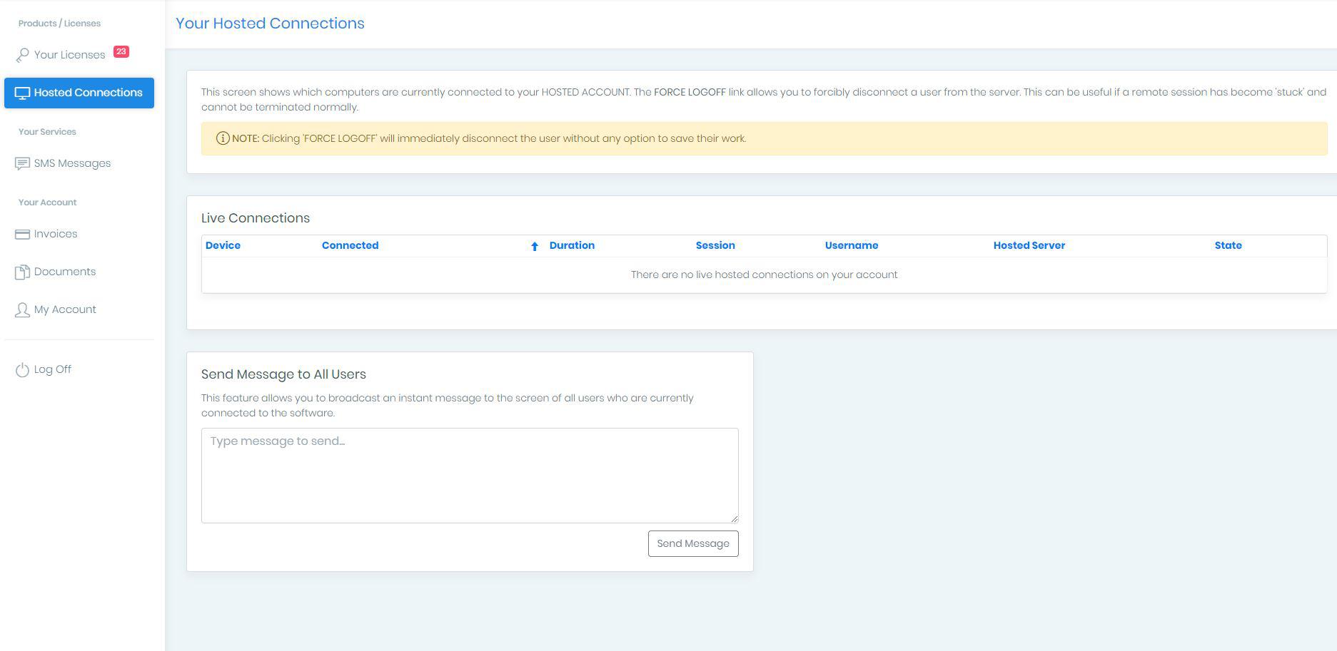Click the My Account person icon

[x=22, y=309]
